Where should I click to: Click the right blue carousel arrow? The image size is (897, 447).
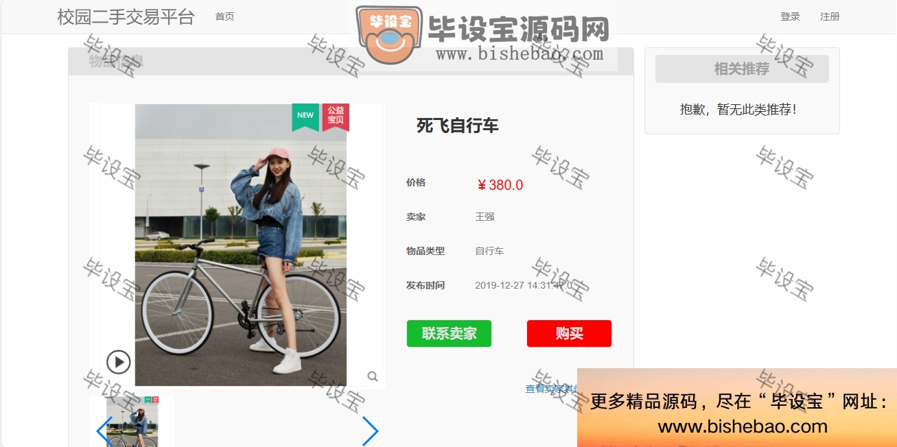coord(370,431)
